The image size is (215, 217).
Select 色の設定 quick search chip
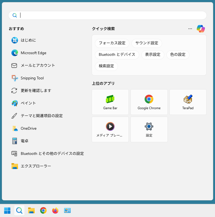pos(178,55)
